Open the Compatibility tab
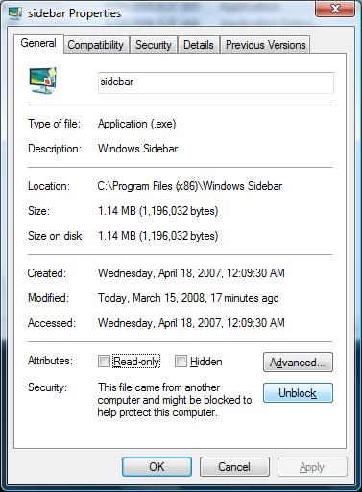 [96, 45]
